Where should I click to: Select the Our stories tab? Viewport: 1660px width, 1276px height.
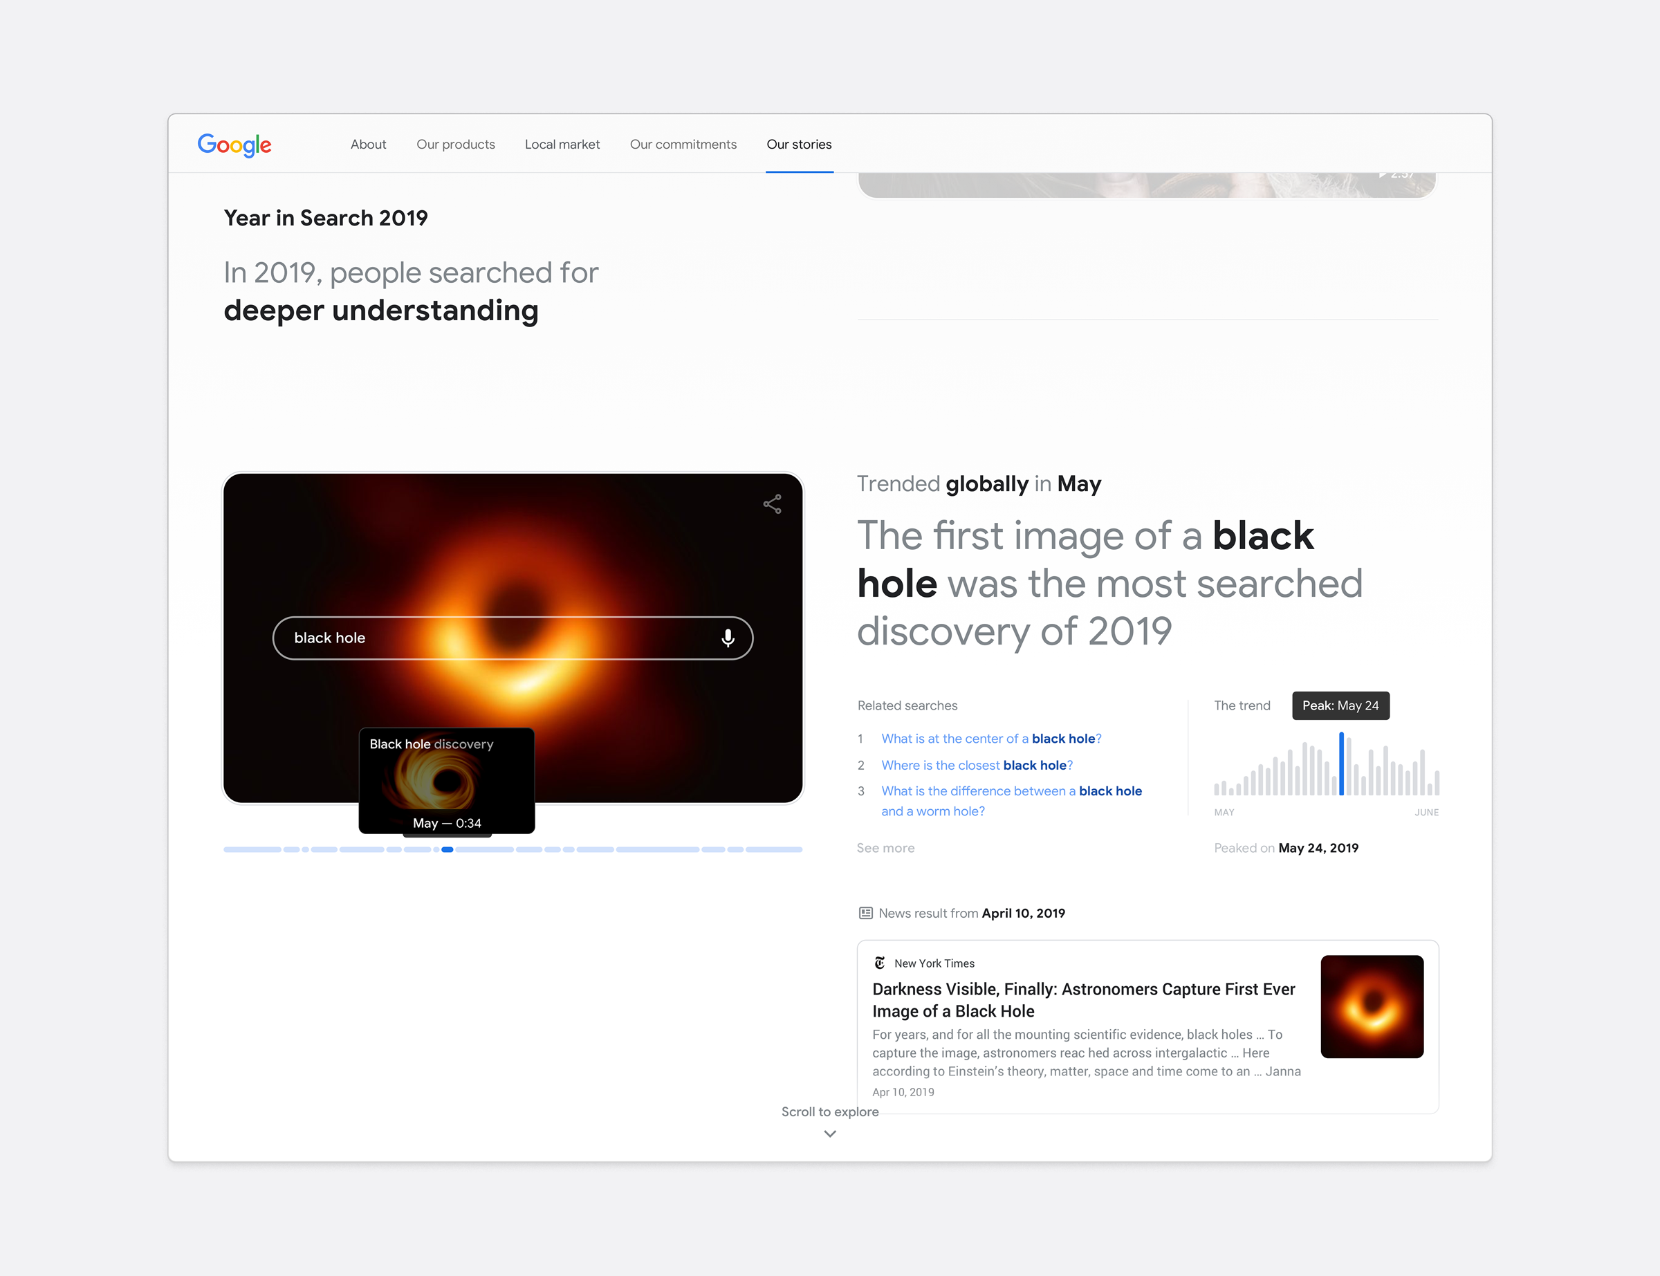pos(799,145)
